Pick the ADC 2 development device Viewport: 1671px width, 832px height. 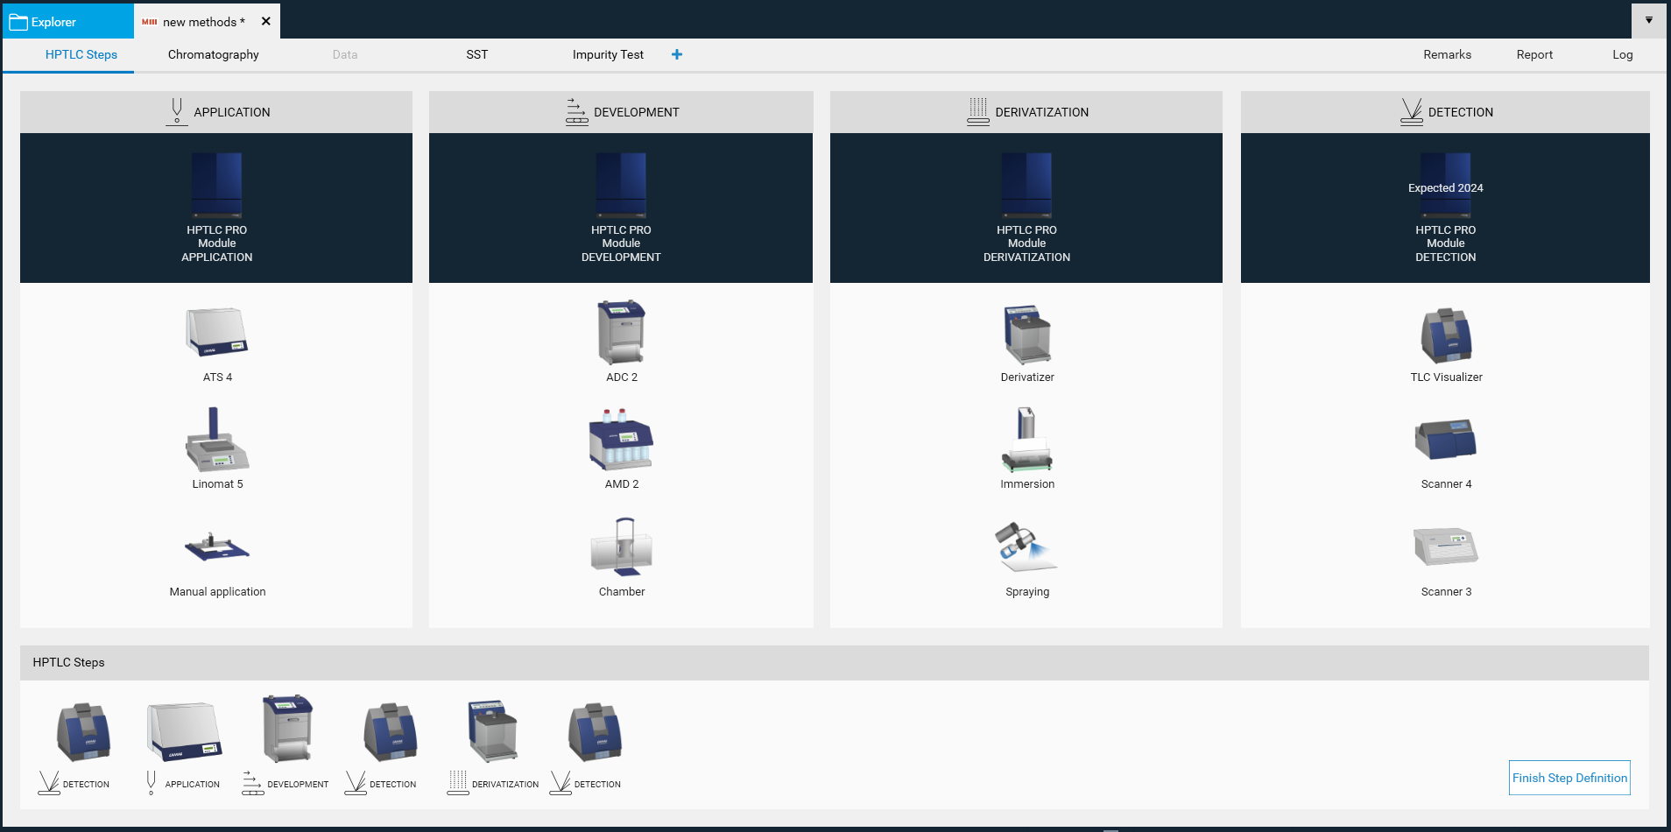click(x=621, y=333)
